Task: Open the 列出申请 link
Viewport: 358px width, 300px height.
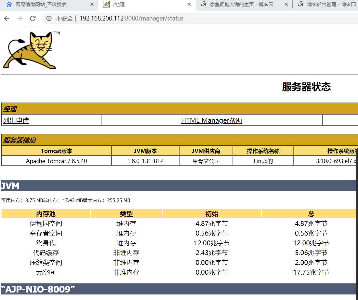Action: coord(16,120)
